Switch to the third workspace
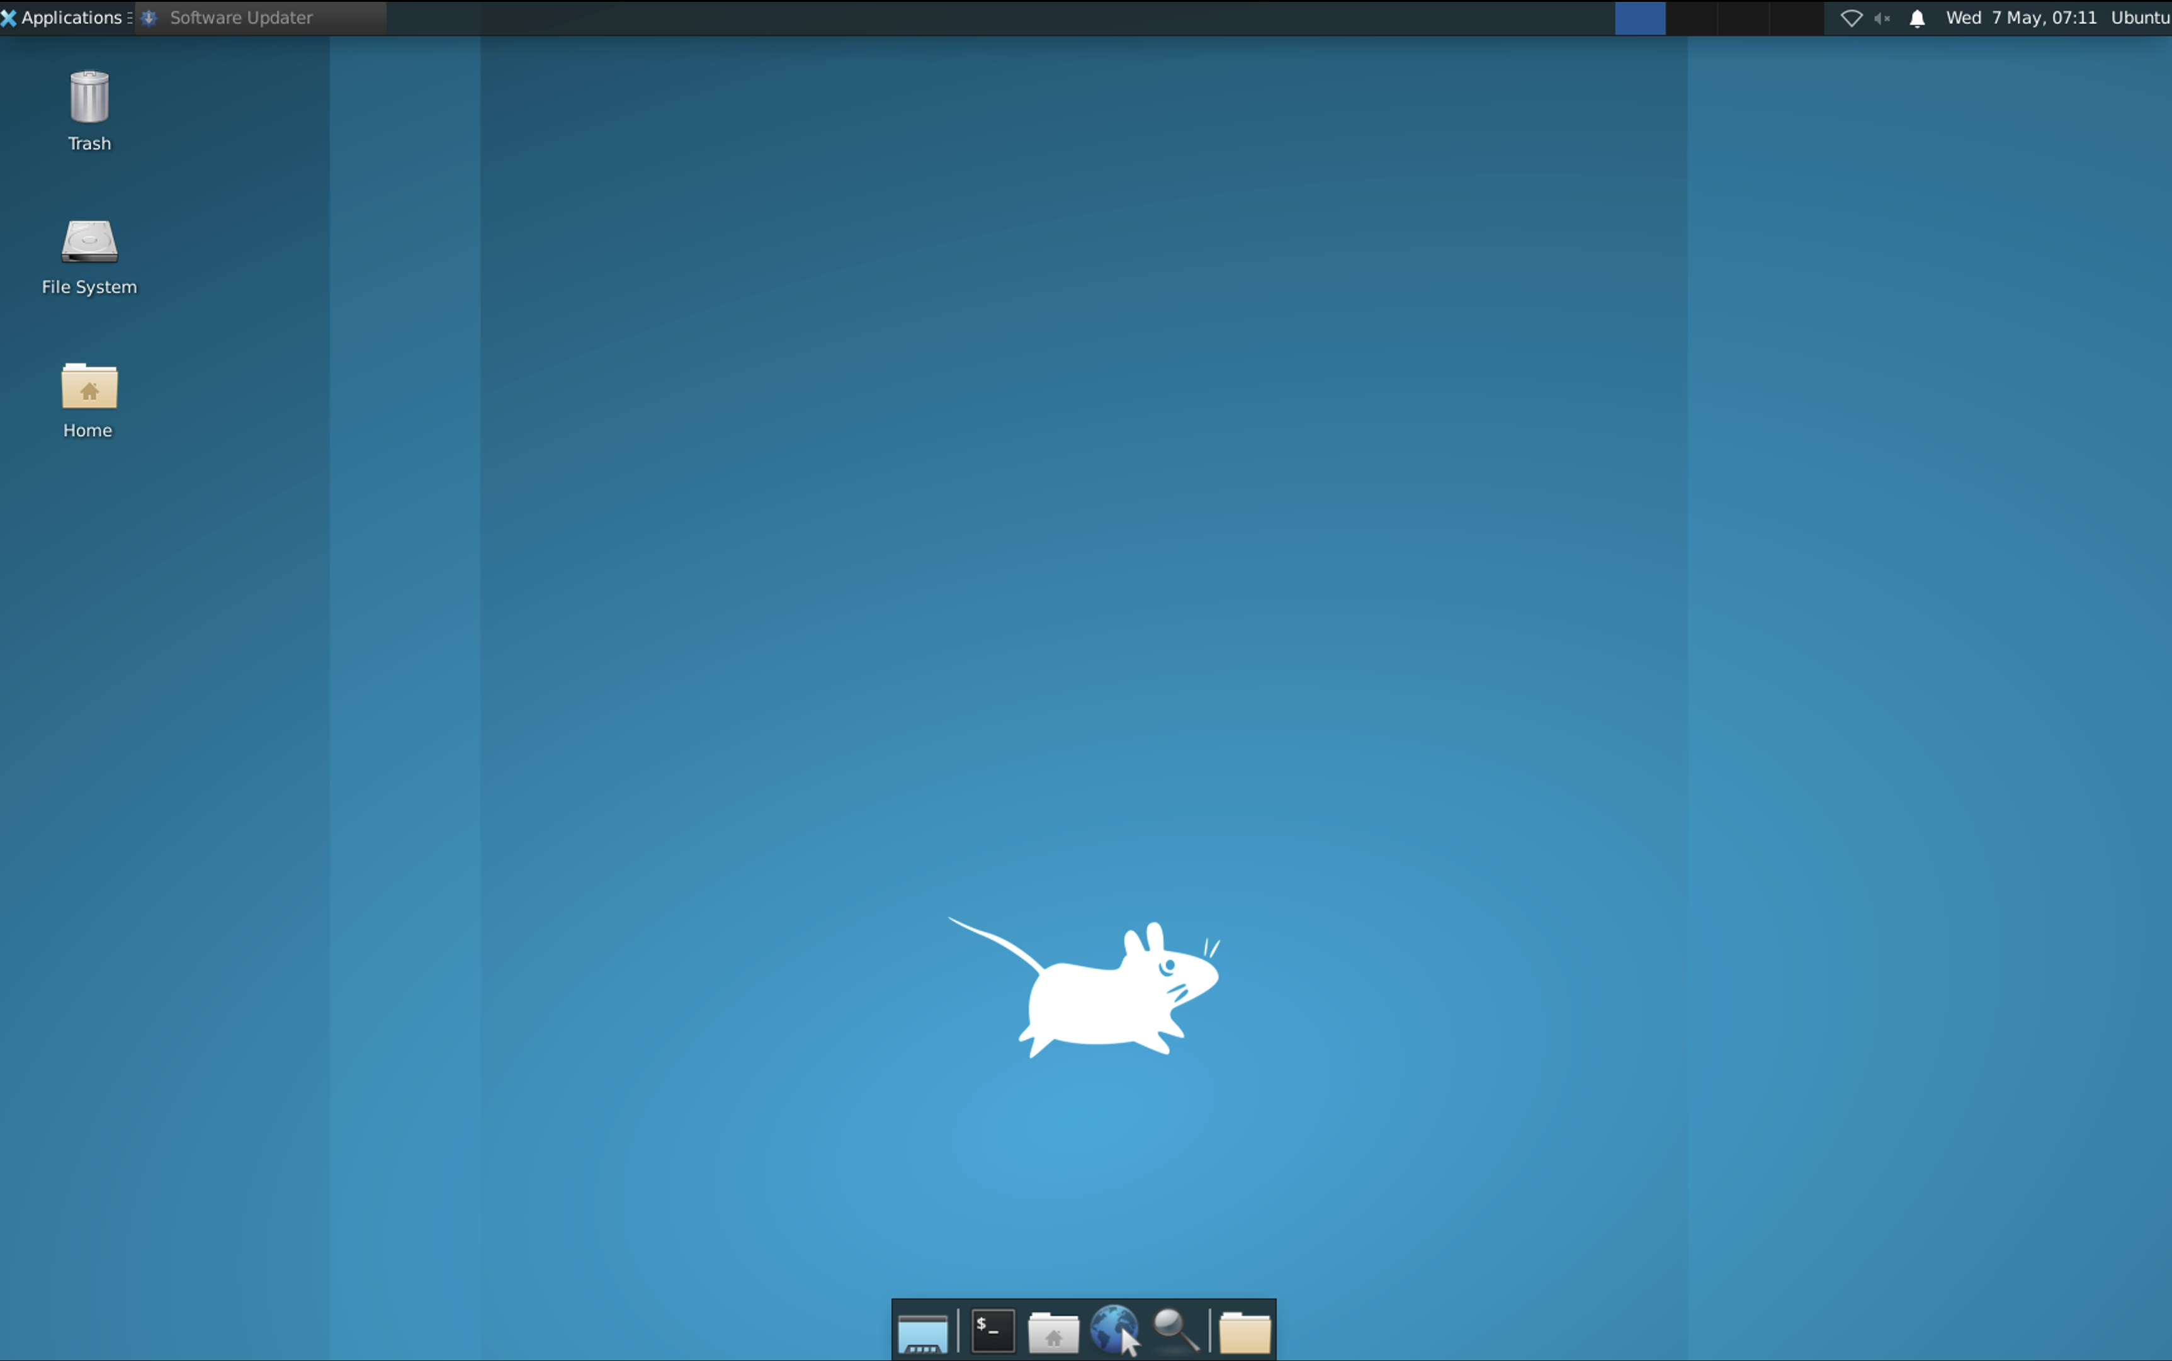This screenshot has width=2172, height=1361. [1745, 18]
